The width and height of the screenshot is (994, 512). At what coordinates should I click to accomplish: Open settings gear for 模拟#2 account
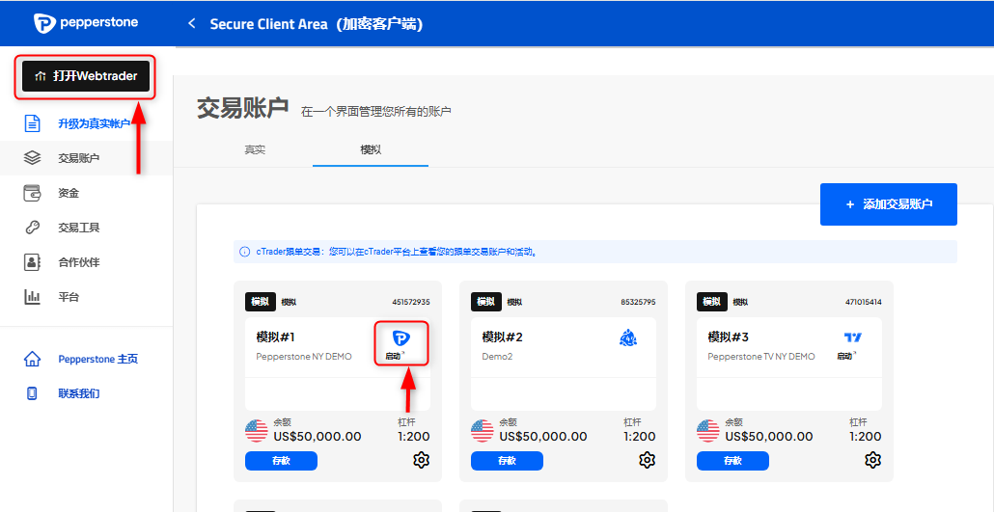[647, 460]
